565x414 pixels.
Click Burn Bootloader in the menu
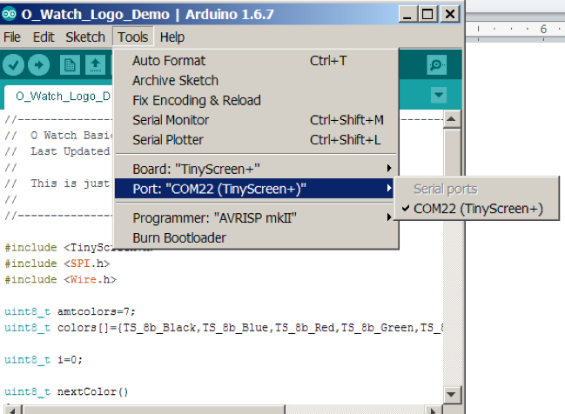179,237
